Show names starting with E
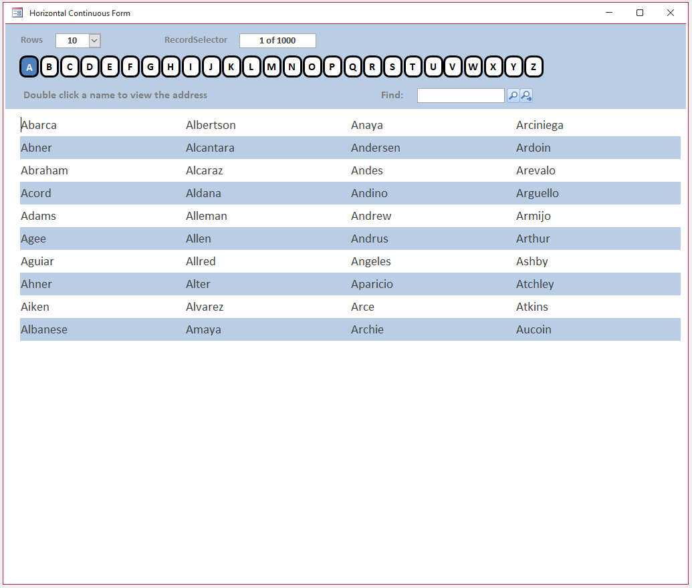 (x=110, y=67)
